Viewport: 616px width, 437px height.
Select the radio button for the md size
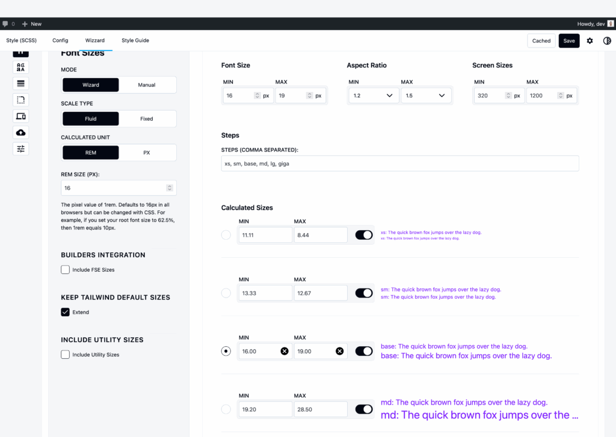pos(226,409)
